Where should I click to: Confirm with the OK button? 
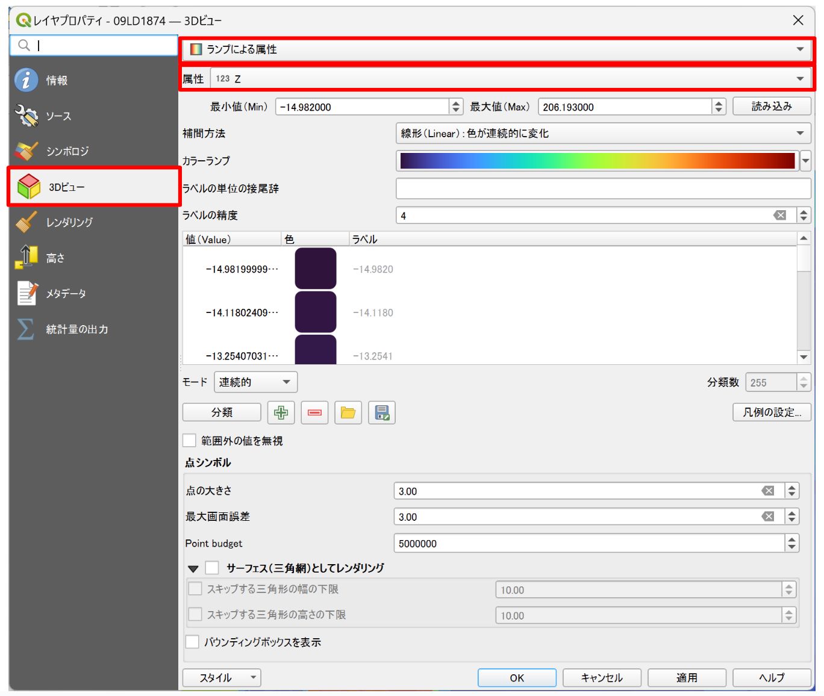[x=517, y=678]
